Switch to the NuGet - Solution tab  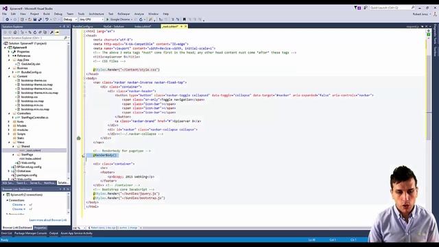point(114,26)
